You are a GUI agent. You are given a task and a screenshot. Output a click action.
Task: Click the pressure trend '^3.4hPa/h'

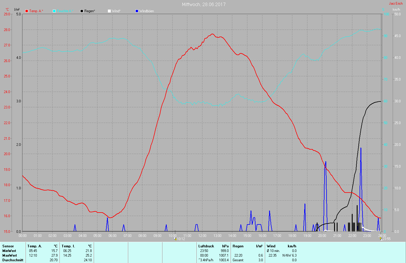(x=206, y=260)
